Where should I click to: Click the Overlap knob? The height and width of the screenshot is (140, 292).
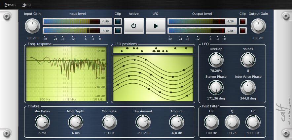click(216, 60)
